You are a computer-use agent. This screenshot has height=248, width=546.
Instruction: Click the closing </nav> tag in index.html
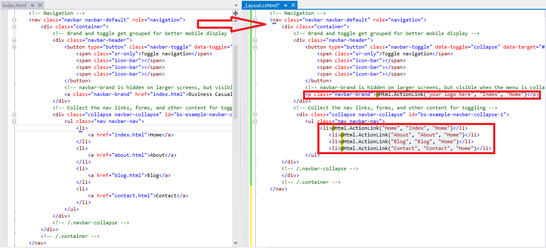tap(38, 243)
